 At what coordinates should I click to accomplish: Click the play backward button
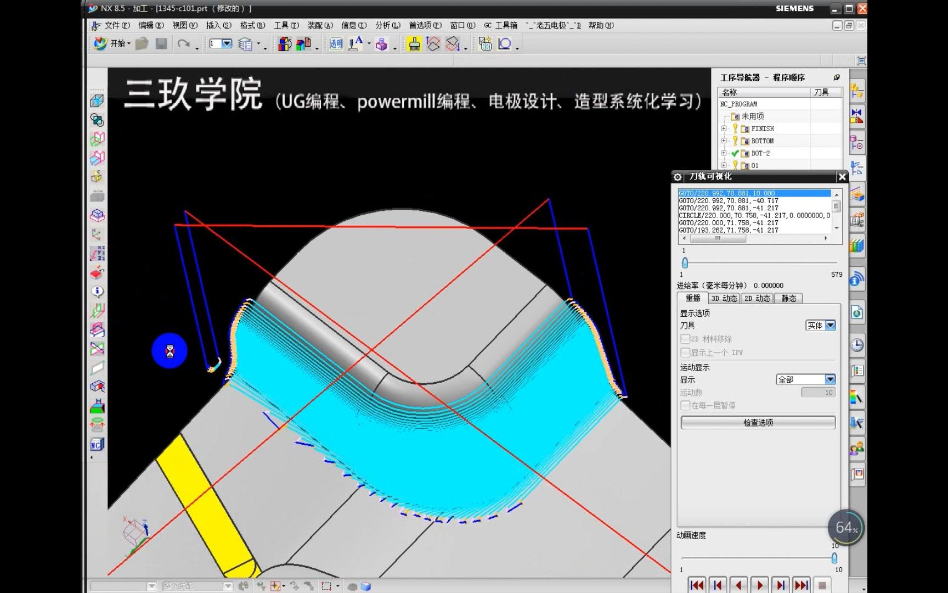coord(738,585)
